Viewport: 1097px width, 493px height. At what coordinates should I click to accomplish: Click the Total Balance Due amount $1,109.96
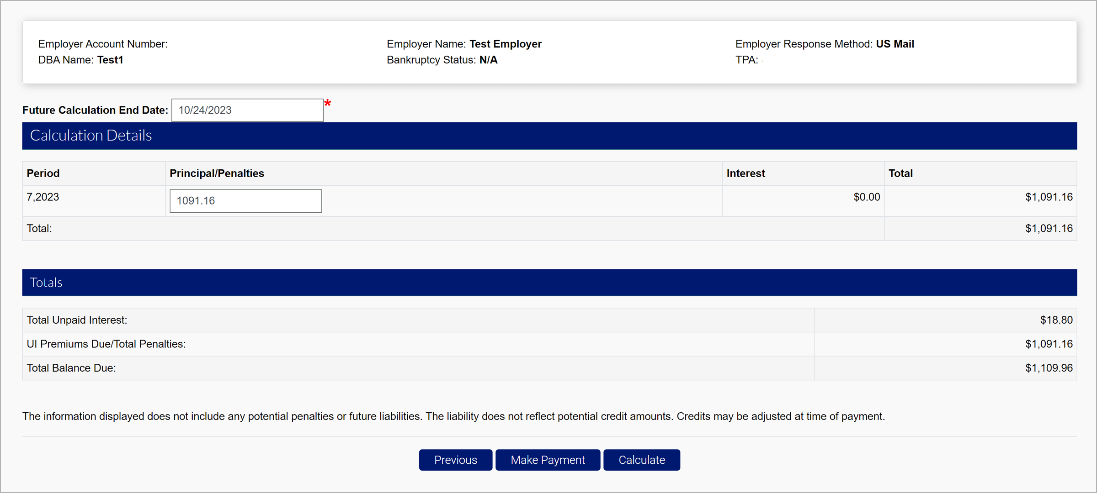pos(1049,368)
